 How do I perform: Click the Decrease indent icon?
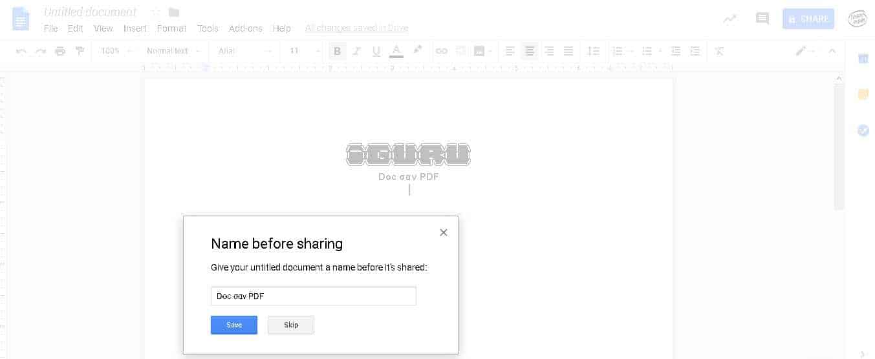coord(676,51)
